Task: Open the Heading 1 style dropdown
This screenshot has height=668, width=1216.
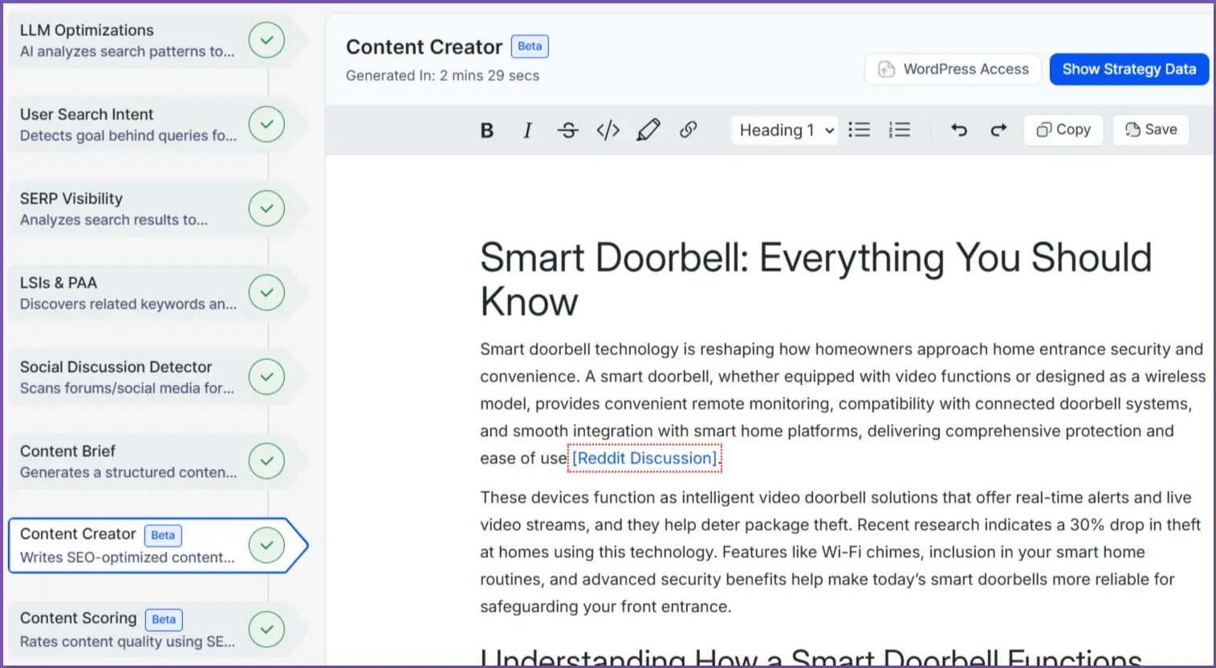Action: pyautogui.click(x=784, y=130)
